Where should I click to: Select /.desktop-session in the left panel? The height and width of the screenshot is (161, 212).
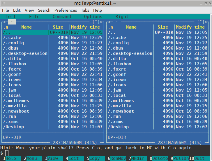pyautogui.click(x=53, y=53)
